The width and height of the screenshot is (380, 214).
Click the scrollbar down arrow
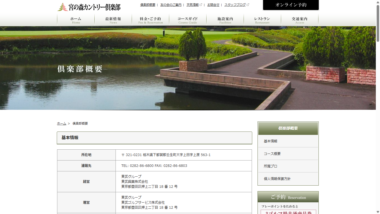click(x=378, y=212)
